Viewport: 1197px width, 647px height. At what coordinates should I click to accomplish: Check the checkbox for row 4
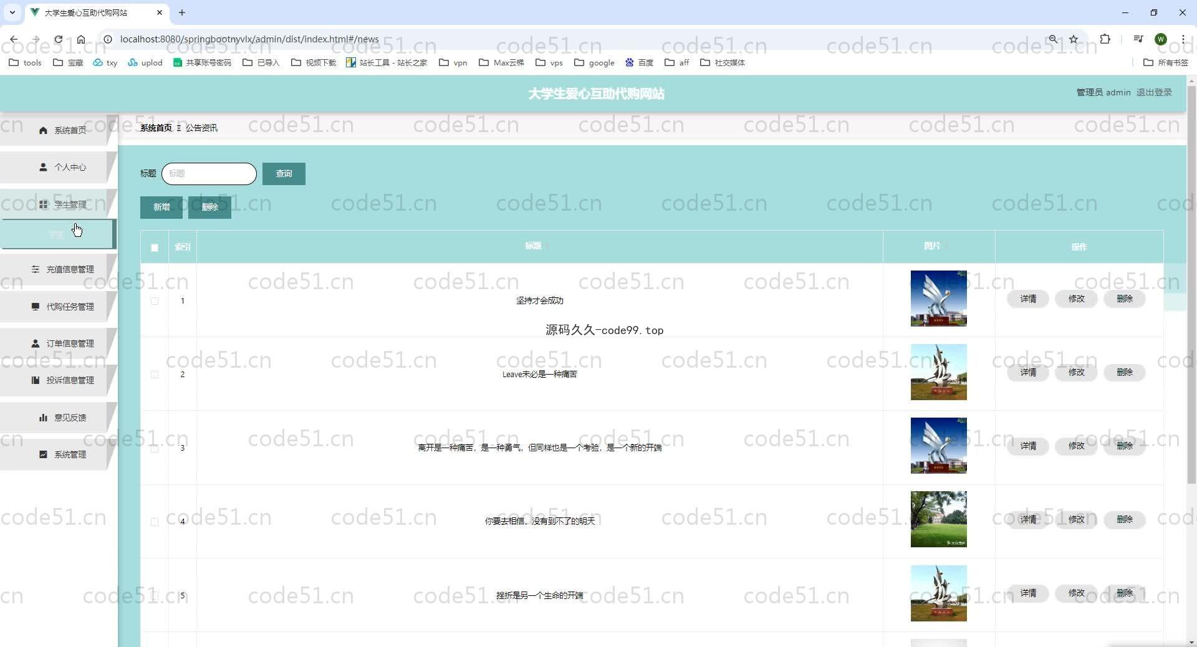[155, 522]
